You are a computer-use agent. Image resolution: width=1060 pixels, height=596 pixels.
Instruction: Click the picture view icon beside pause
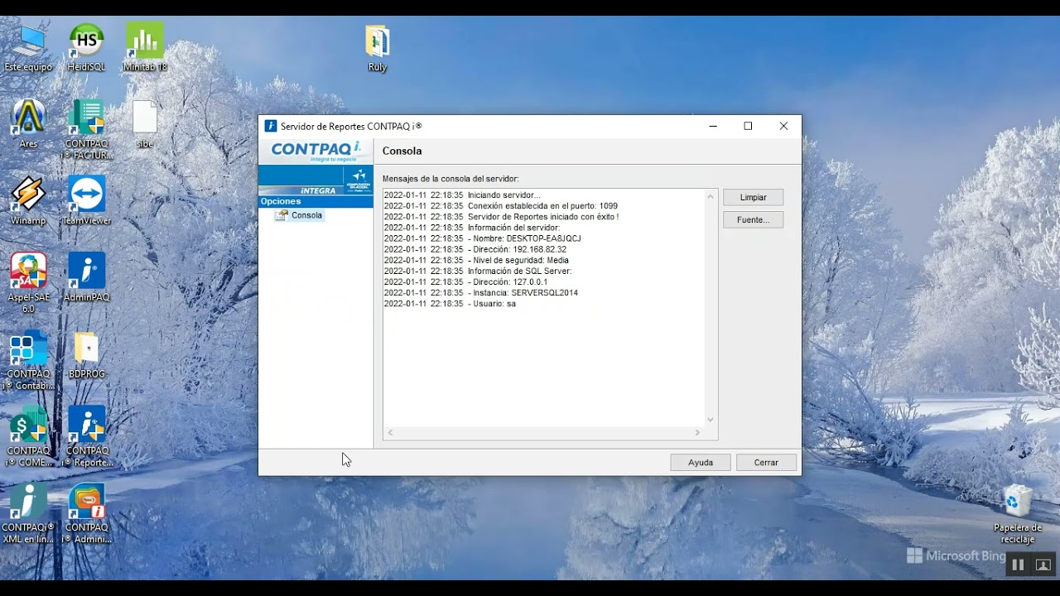[1043, 565]
